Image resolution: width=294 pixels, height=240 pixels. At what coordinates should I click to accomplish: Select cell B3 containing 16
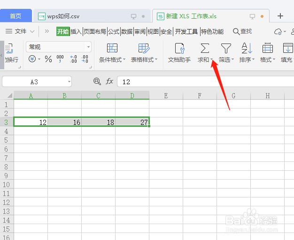(64, 122)
